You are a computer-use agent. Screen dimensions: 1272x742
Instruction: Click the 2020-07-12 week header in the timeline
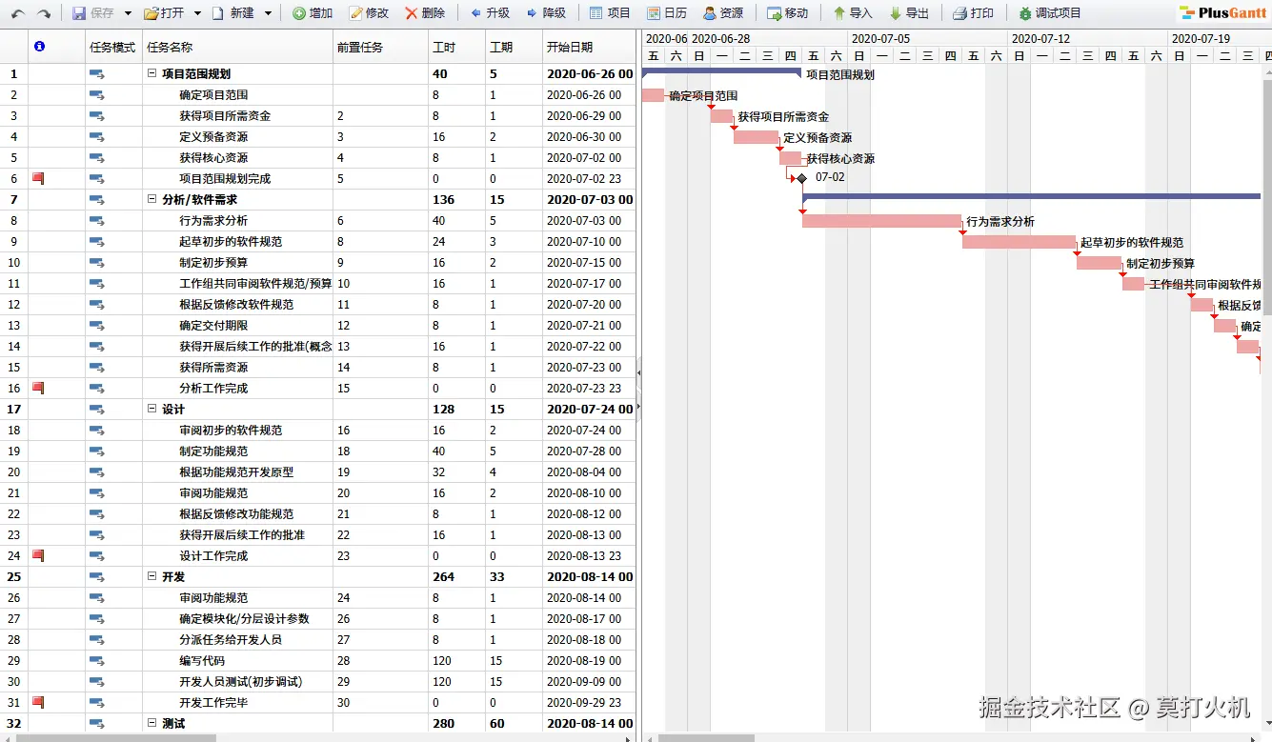tap(1088, 39)
